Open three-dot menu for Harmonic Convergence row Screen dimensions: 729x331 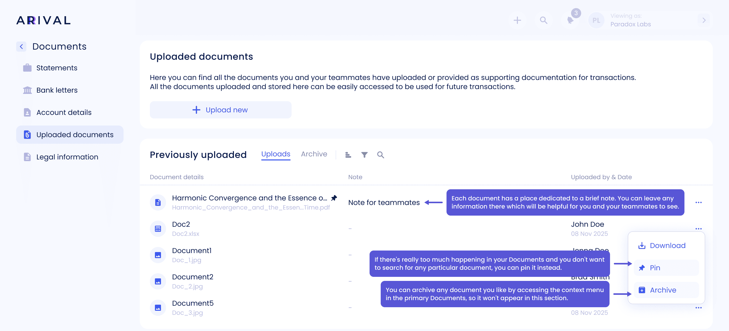(x=698, y=202)
